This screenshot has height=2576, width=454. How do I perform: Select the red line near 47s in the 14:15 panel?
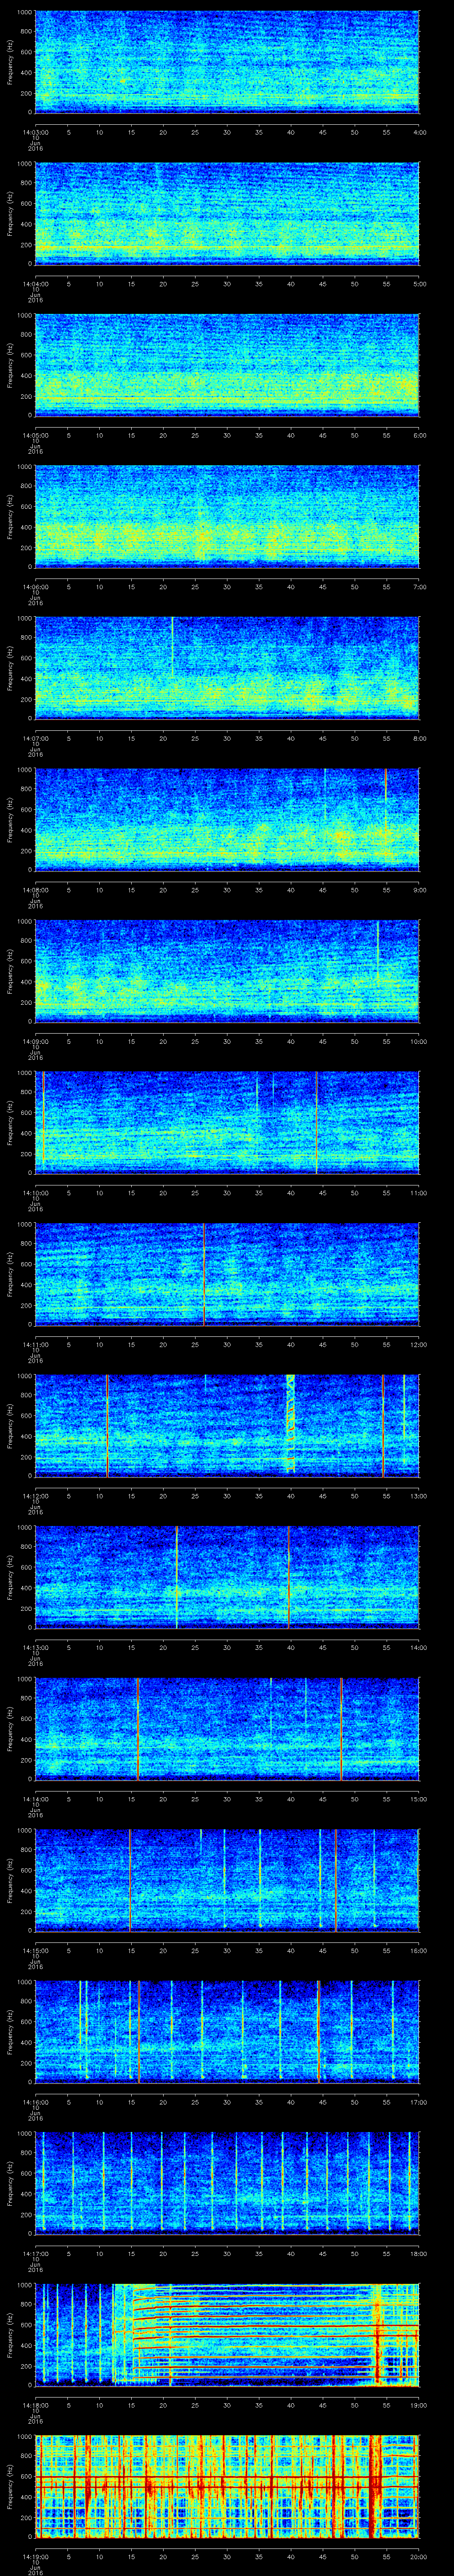[335, 1880]
